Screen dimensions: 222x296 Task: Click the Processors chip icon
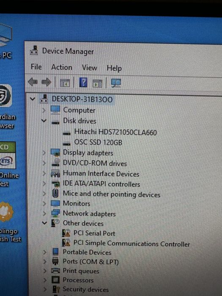pyautogui.click(x=55, y=280)
